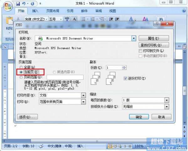Click the vertical scrollbar thumb
Viewport: 188px width, 151px height.
(185, 91)
